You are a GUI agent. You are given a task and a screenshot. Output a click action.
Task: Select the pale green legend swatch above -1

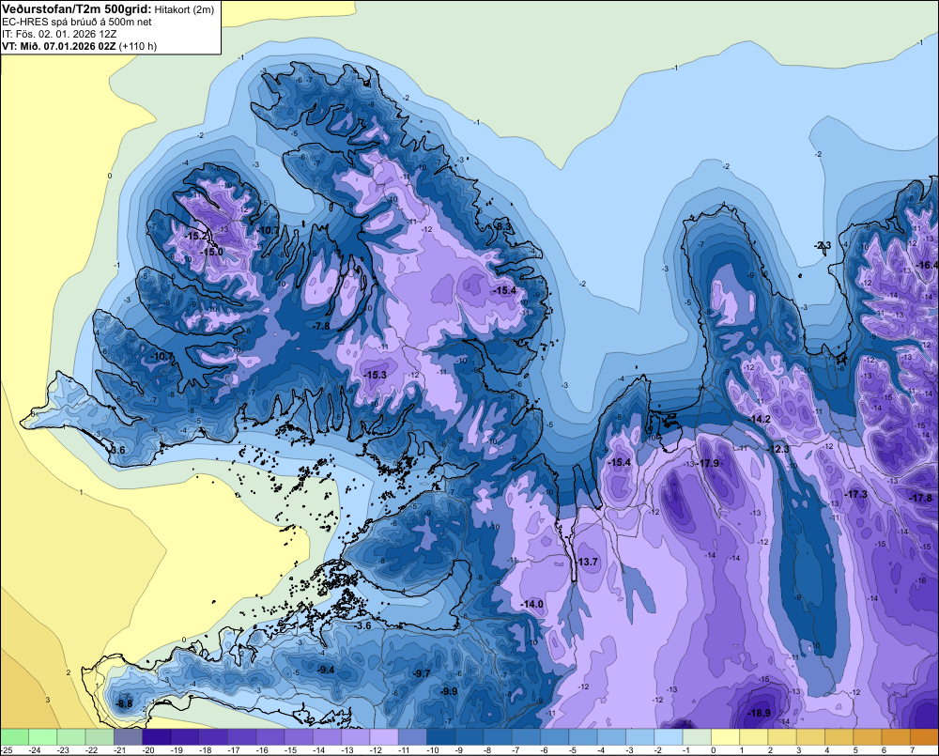coord(697,736)
